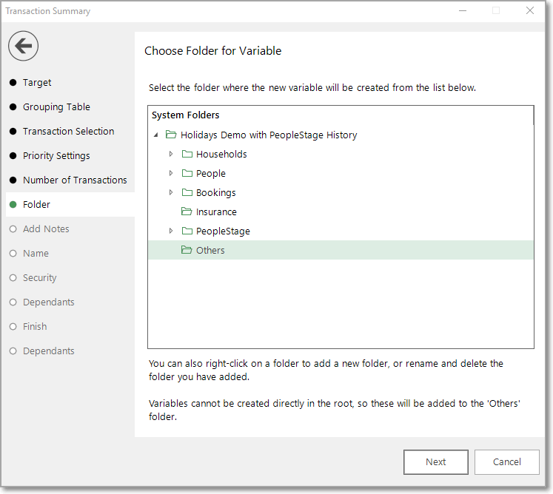Select the Insurance folder label
The height and width of the screenshot is (494, 553).
(x=216, y=212)
